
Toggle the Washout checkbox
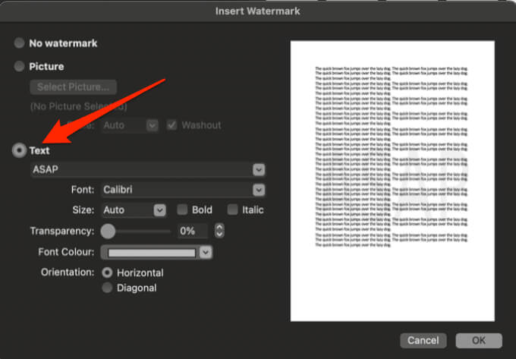tap(171, 125)
